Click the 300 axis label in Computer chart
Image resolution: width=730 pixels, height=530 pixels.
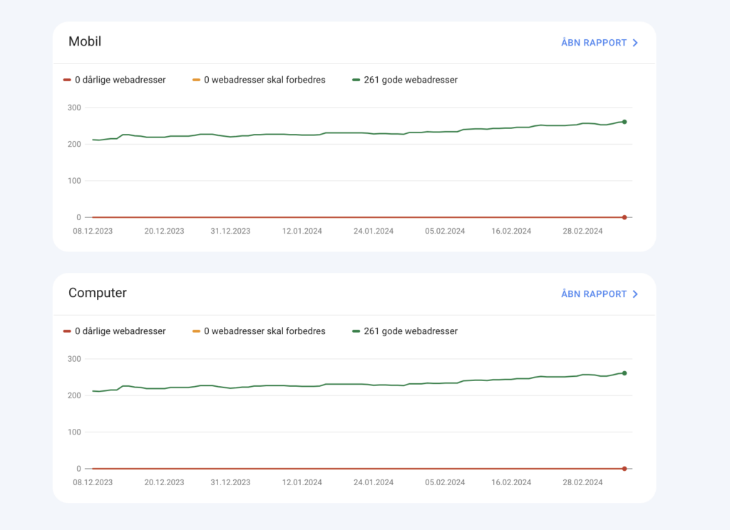[74, 359]
